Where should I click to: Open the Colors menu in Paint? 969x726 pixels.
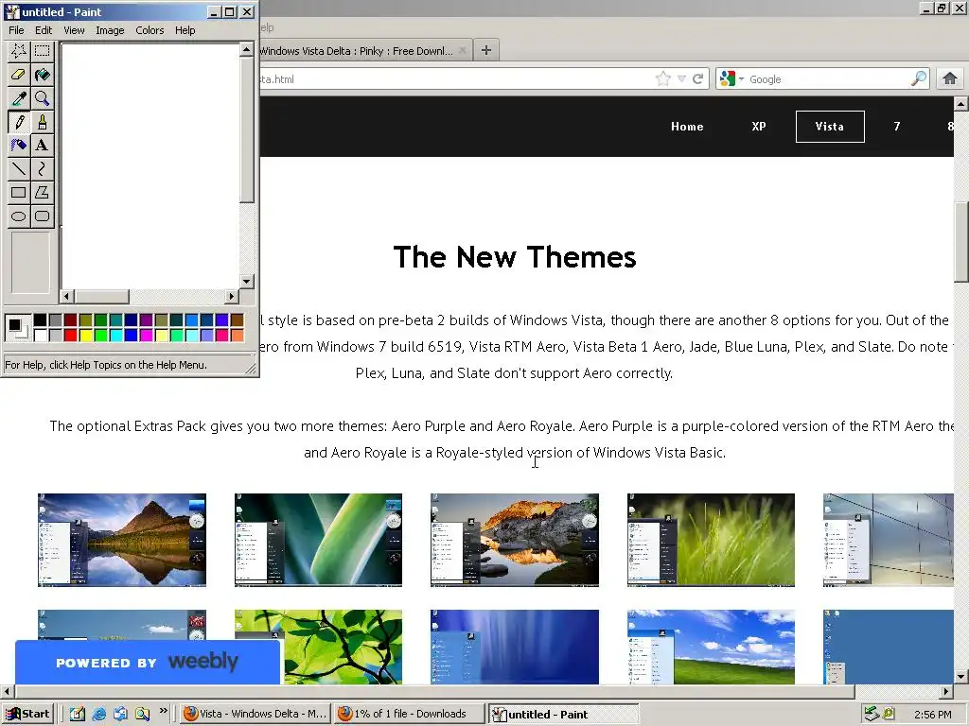tap(150, 30)
